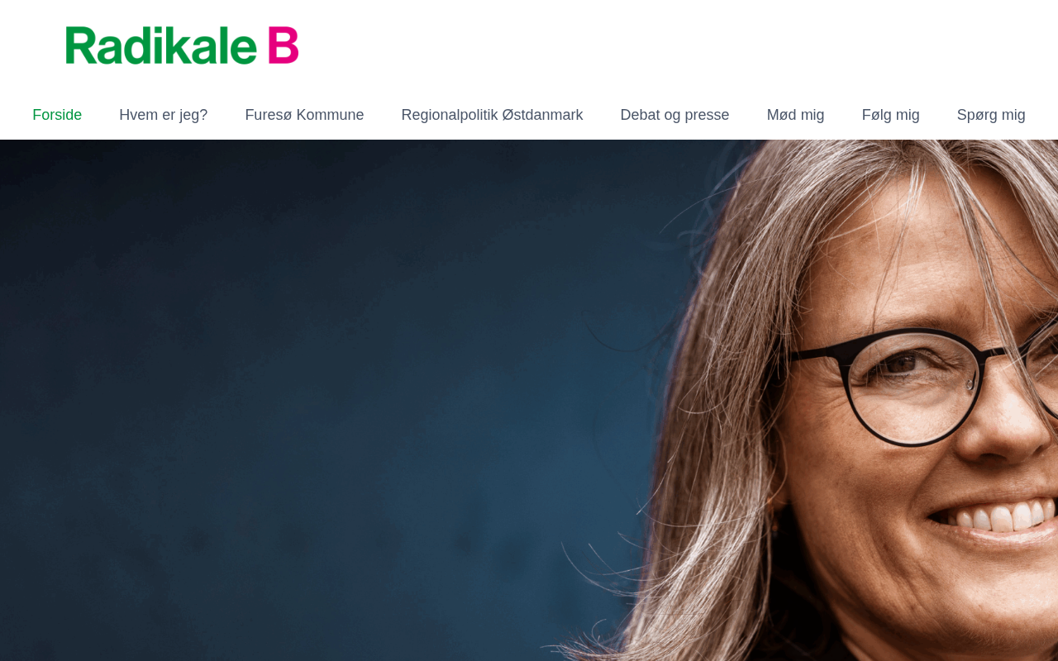Image resolution: width=1058 pixels, height=661 pixels.
Task: Click the pink B letter in the logo
Action: (284, 45)
